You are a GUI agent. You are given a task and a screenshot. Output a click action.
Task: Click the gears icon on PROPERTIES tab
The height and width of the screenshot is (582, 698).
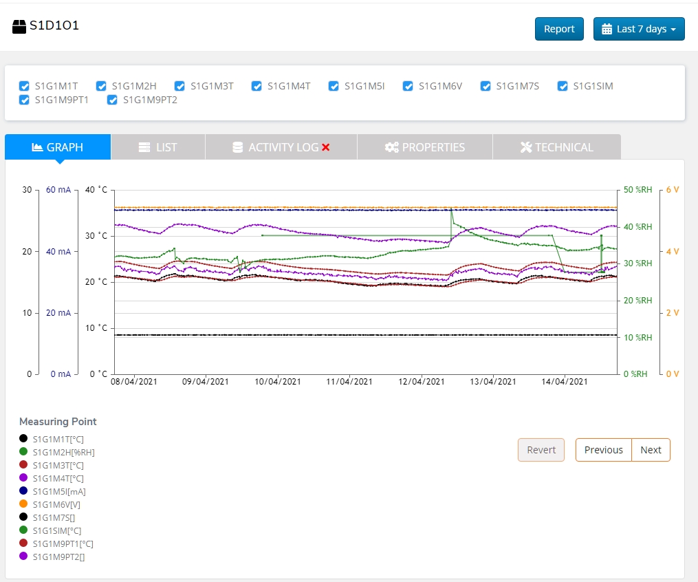[x=392, y=147]
